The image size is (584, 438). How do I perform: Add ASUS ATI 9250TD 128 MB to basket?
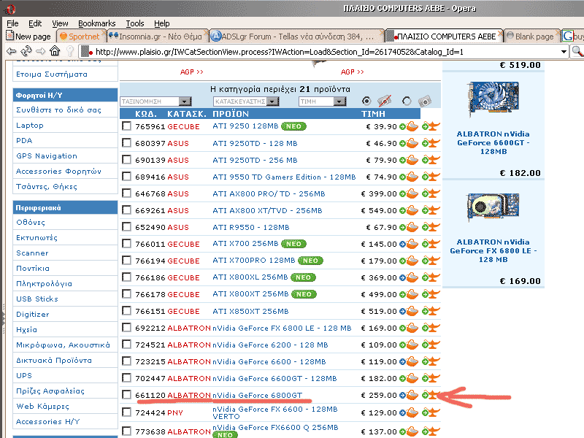pyautogui.click(x=409, y=143)
